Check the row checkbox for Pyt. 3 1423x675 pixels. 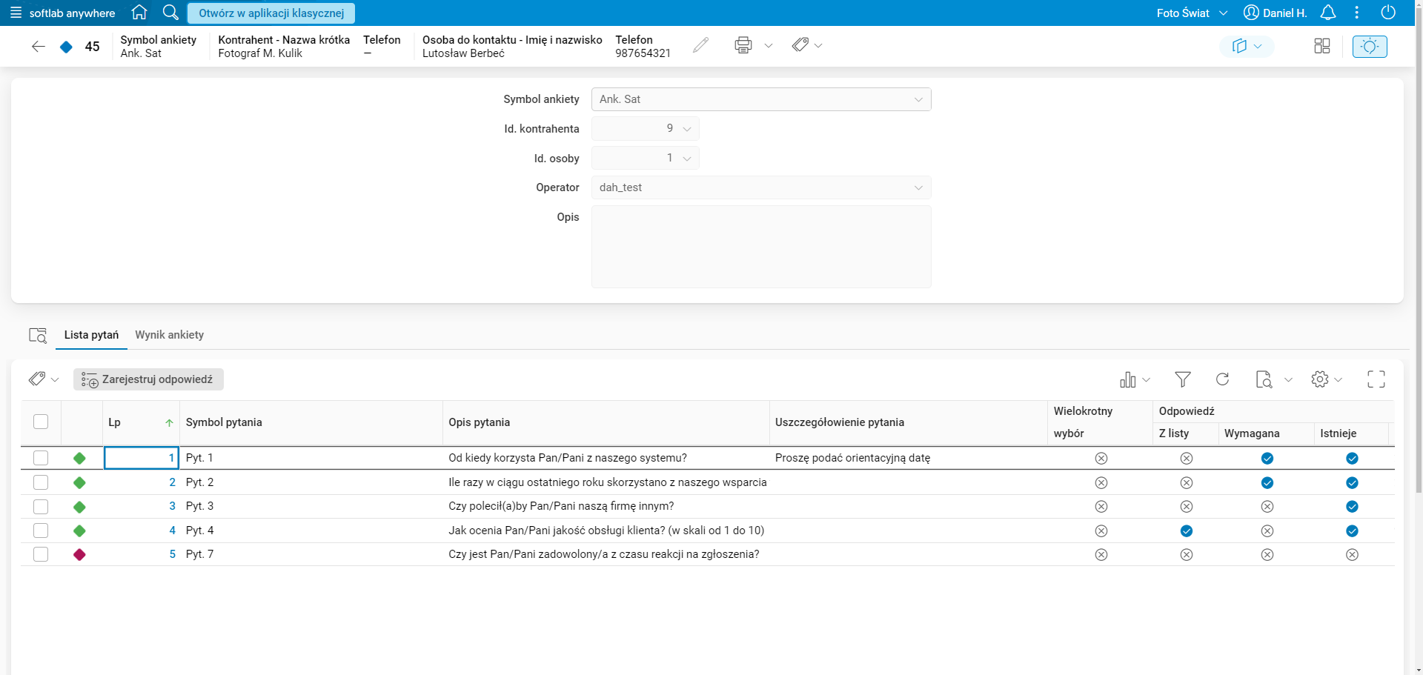click(41, 507)
